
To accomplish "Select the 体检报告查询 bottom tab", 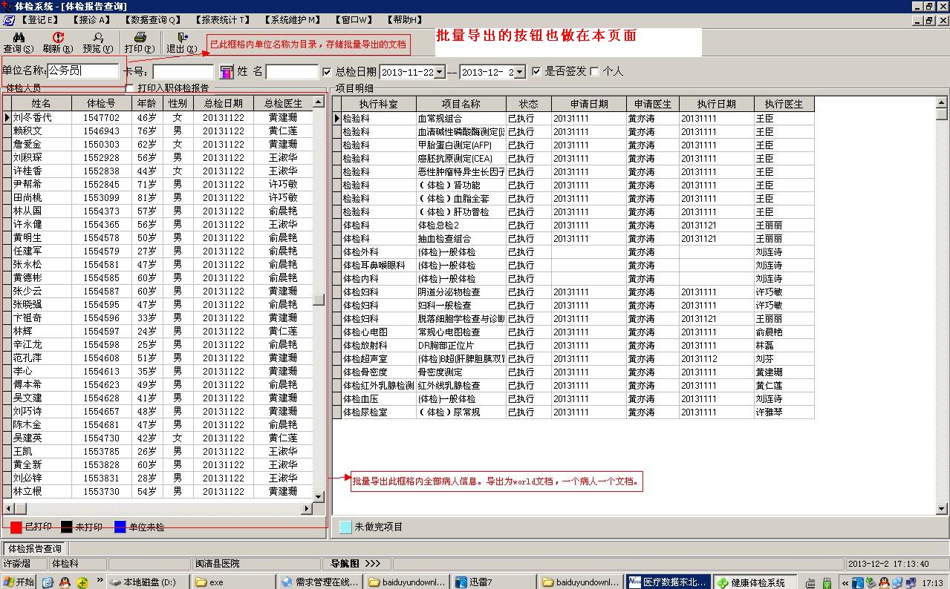I will pos(35,549).
